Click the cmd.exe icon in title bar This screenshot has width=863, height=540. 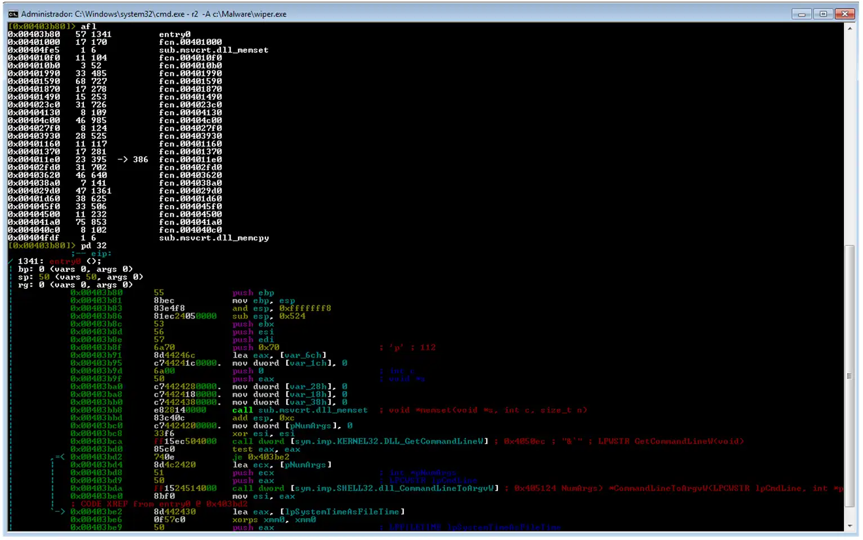13,14
